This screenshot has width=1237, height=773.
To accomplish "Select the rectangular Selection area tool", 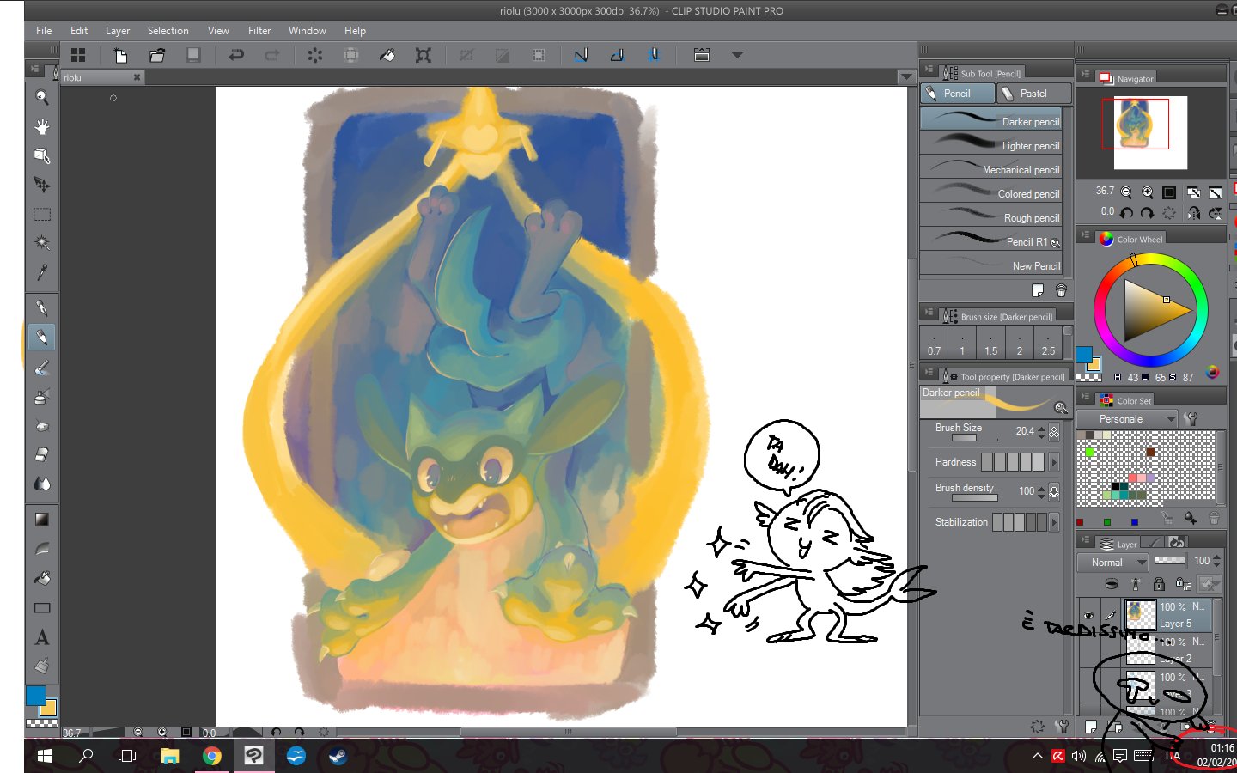I will (x=41, y=214).
